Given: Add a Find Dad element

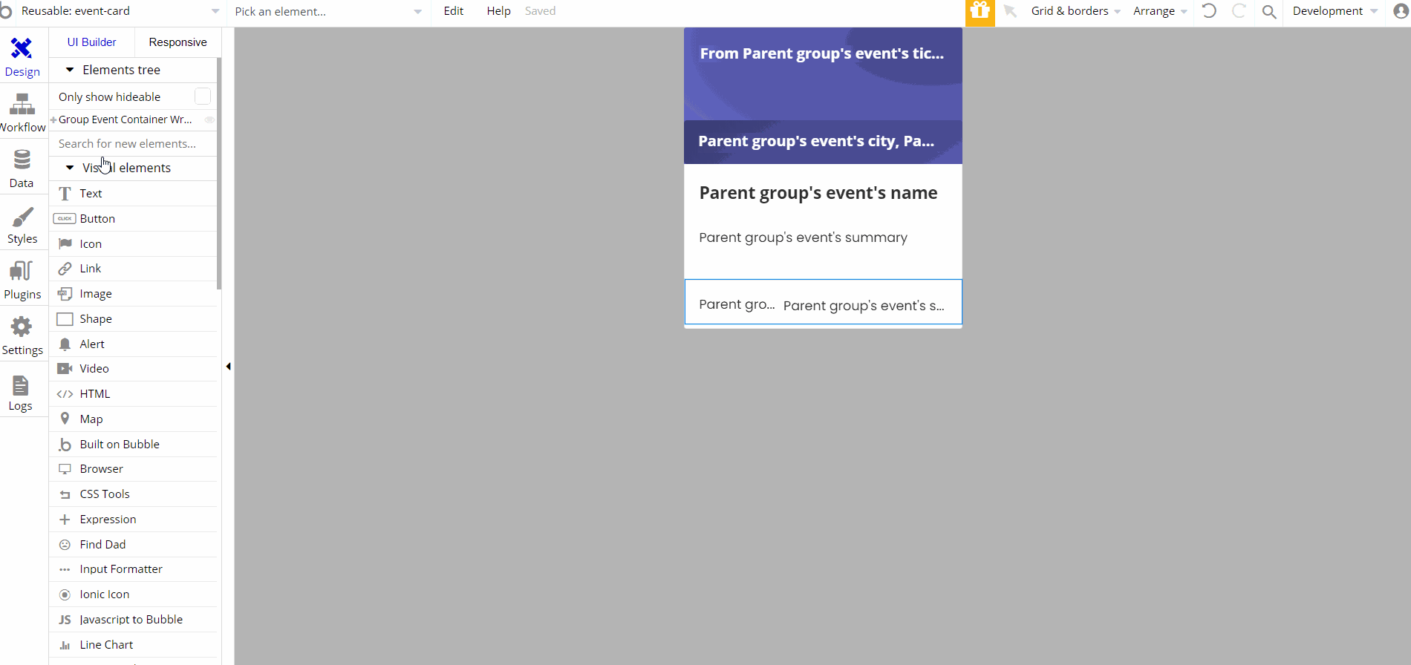Looking at the screenshot, I should pyautogui.click(x=134, y=545).
